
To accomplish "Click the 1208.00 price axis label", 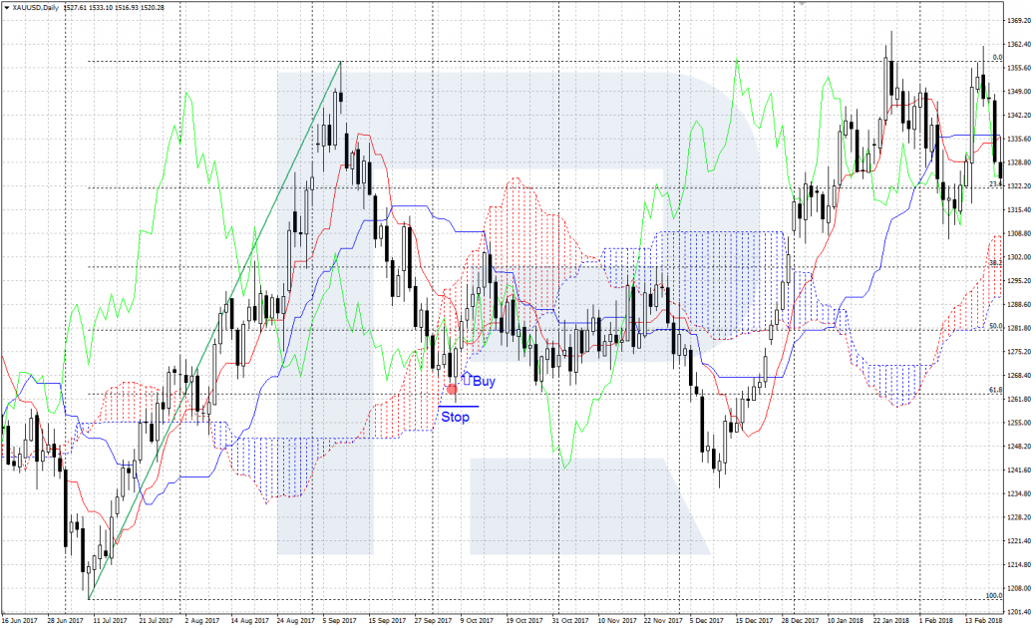I will click(1020, 588).
